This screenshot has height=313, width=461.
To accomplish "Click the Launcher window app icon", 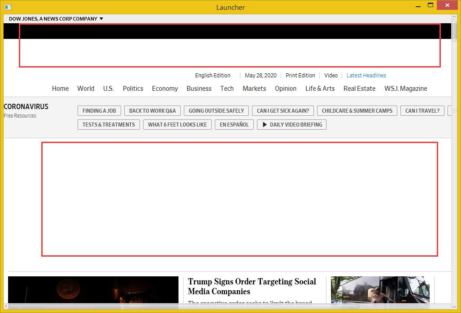I will [x=7, y=7].
